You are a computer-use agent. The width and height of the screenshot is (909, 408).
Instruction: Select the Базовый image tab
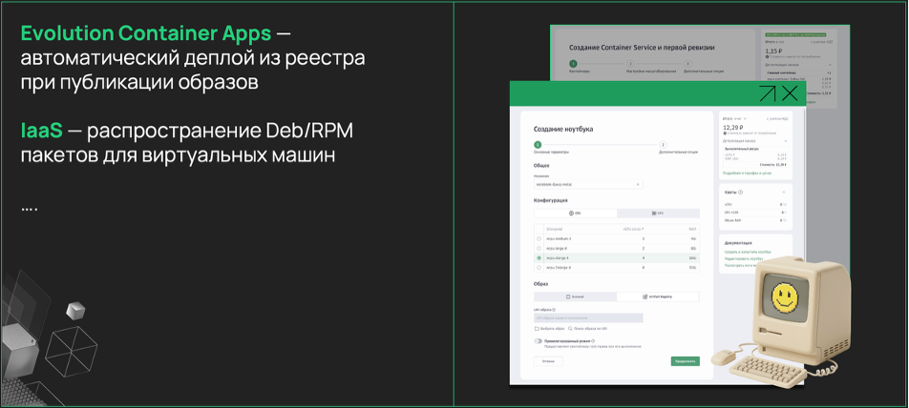pos(575,296)
